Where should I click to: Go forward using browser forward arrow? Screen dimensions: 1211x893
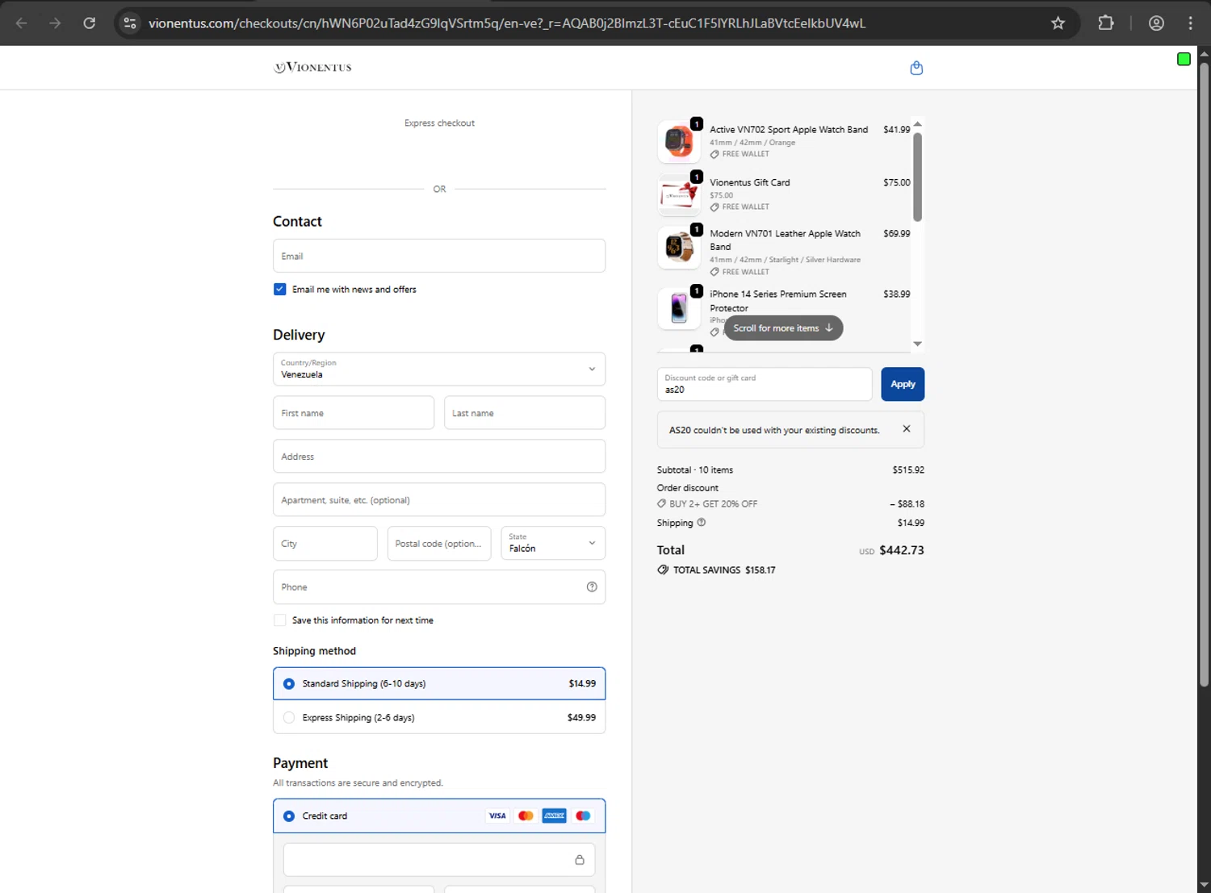point(55,23)
